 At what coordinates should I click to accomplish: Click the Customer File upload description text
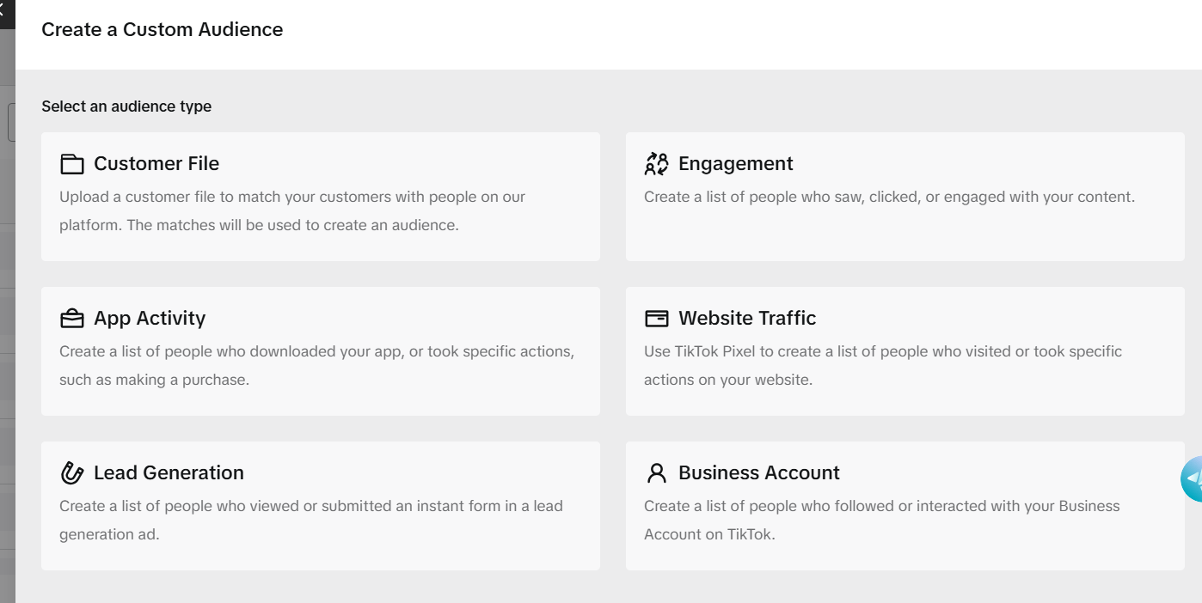pyautogui.click(x=292, y=210)
